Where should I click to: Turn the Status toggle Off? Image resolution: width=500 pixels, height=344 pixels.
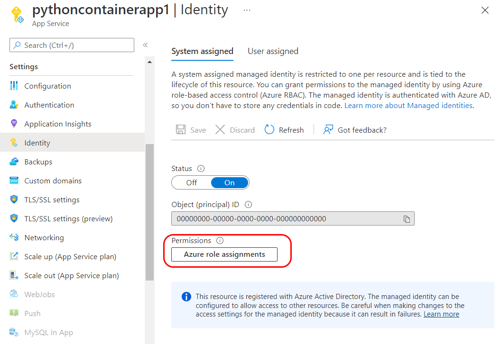tap(192, 182)
